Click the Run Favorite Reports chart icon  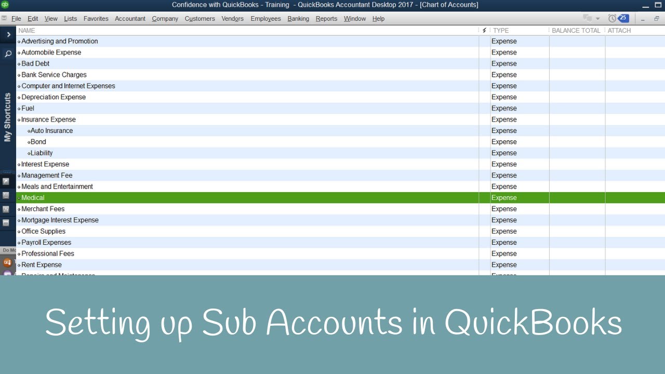tap(6, 209)
